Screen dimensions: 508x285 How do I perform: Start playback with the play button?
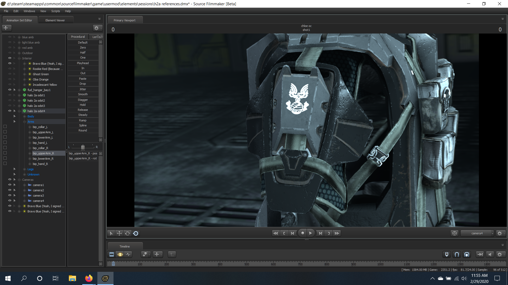point(311,233)
